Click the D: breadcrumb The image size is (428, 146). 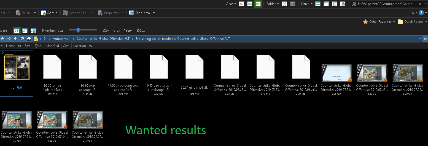[x=45, y=39]
